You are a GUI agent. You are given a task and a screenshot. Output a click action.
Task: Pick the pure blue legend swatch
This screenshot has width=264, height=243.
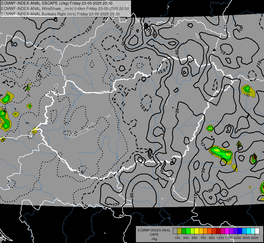[x=240, y=231]
